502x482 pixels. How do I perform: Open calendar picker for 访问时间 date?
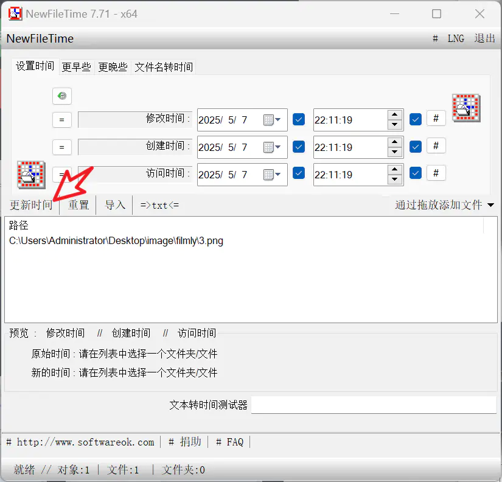point(272,175)
